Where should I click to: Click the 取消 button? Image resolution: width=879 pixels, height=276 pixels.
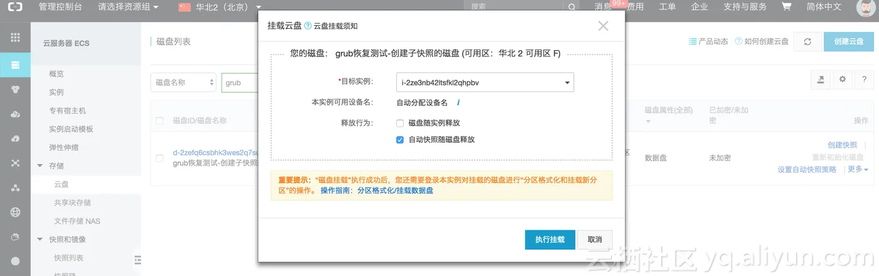pyautogui.click(x=595, y=240)
